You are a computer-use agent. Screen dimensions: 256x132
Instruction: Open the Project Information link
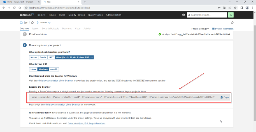pos(223,29)
